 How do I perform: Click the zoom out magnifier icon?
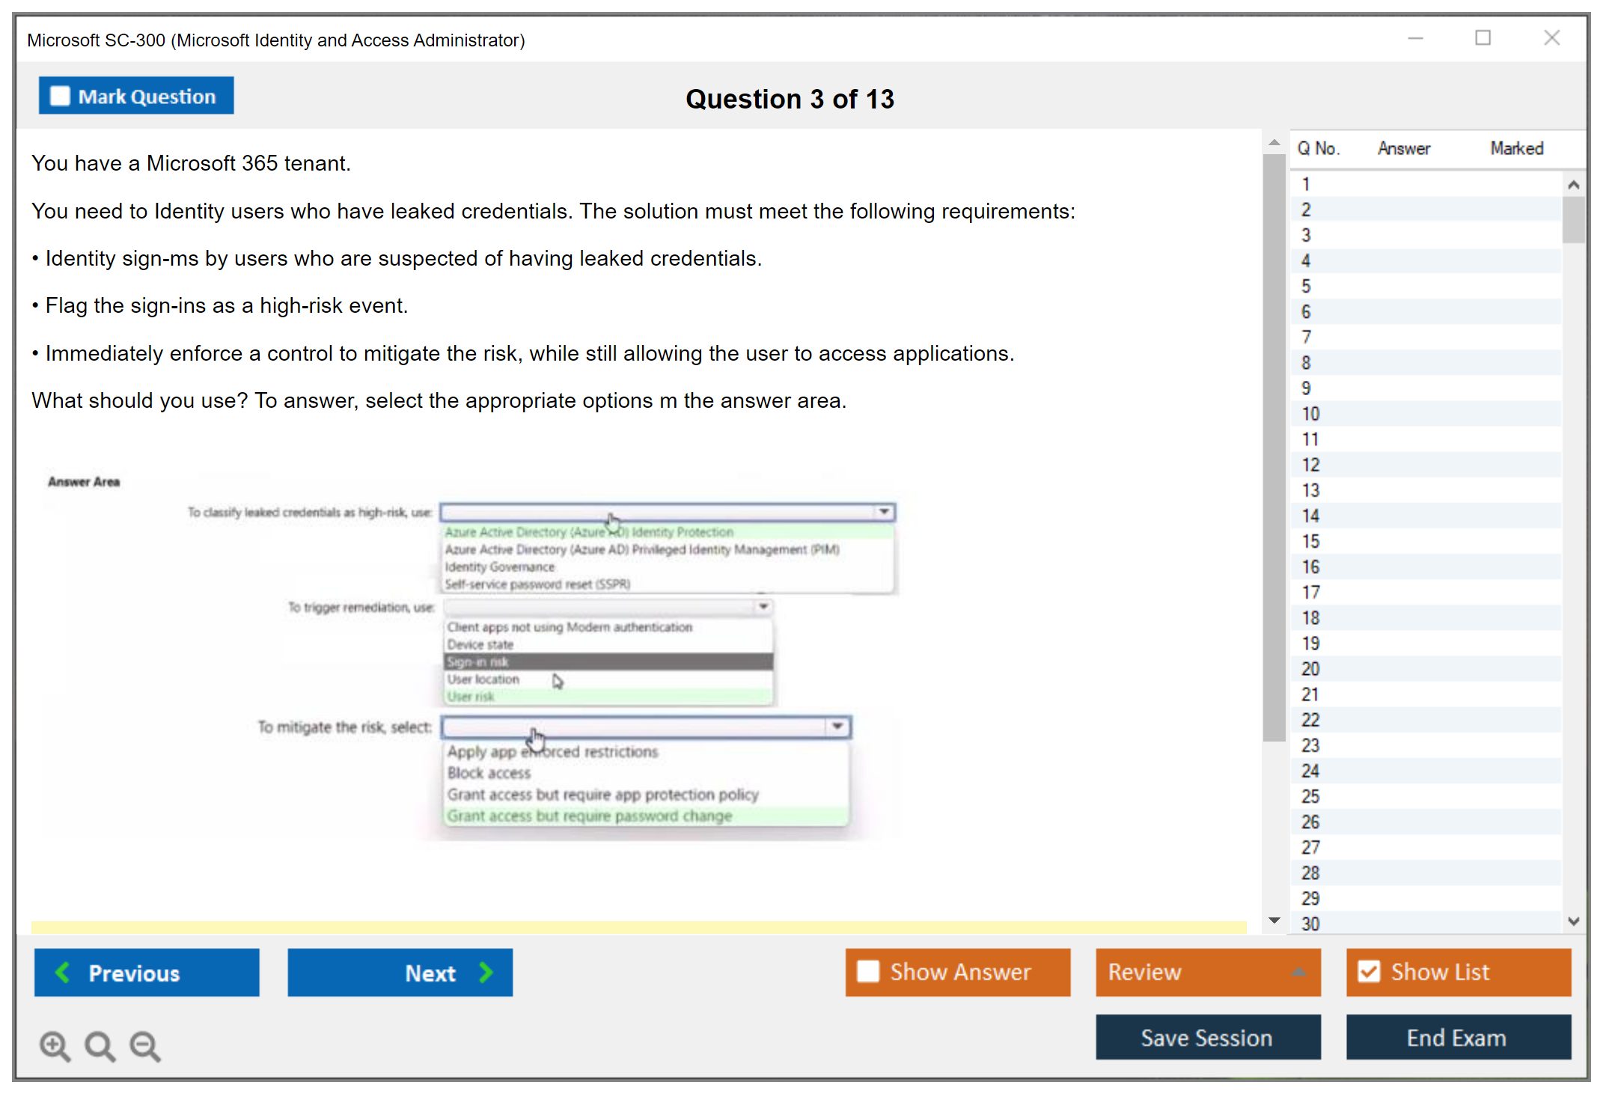pyautogui.click(x=145, y=1046)
